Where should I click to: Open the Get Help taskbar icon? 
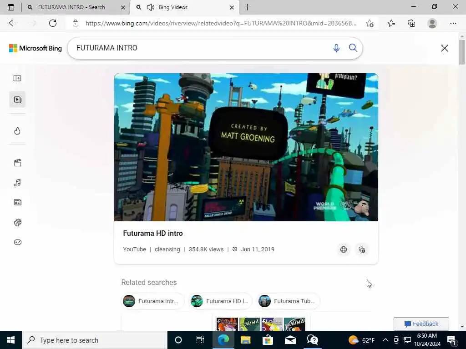pyautogui.click(x=312, y=340)
